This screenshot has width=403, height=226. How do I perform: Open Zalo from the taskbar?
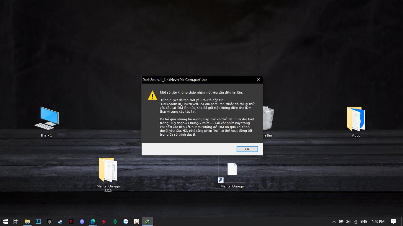point(126,222)
